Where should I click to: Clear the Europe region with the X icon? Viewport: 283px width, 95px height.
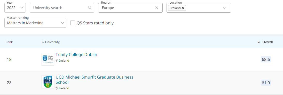(157, 8)
